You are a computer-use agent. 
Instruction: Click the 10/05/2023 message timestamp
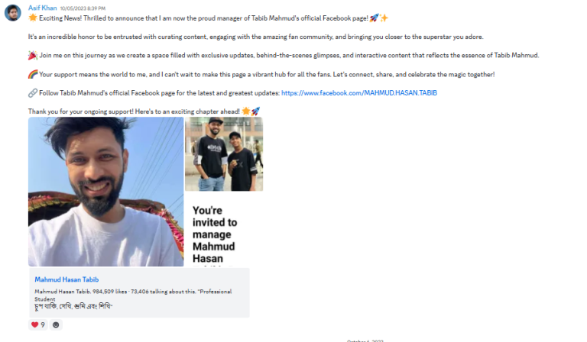83,8
